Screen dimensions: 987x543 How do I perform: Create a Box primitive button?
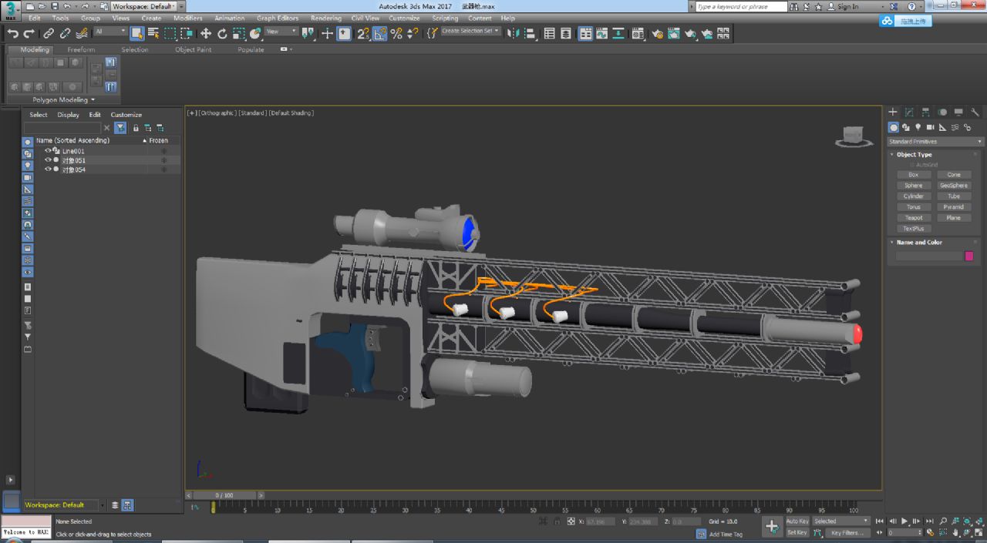(914, 175)
